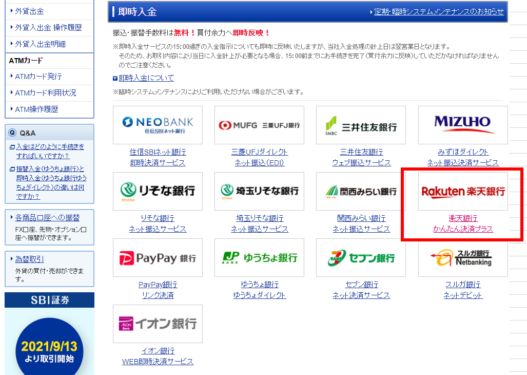Open みずほダイレクト ネット振込決済サービス link
This screenshot has height=375, width=527.
click(x=463, y=157)
